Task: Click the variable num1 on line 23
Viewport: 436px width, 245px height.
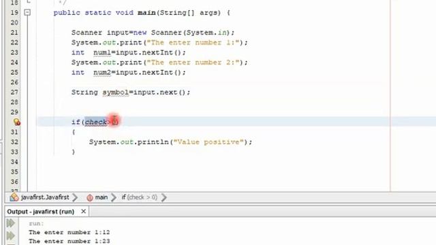Action: click(x=102, y=52)
